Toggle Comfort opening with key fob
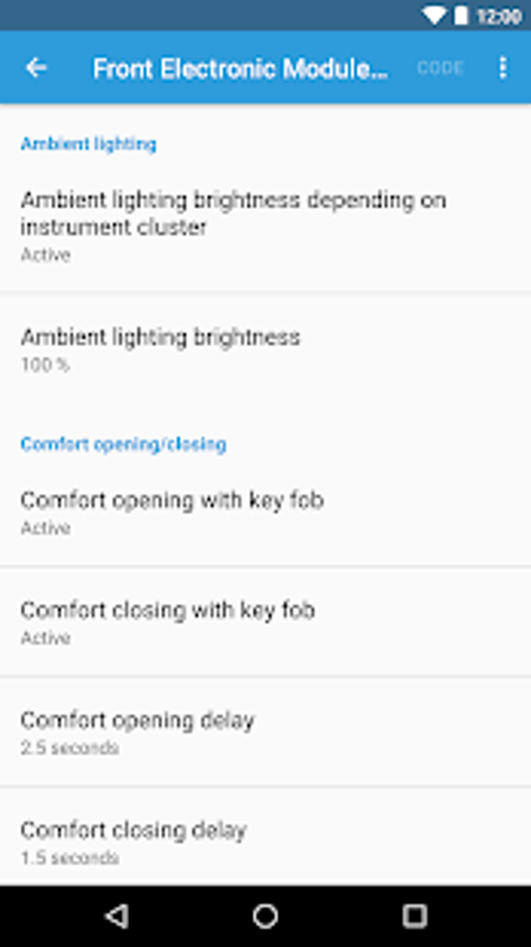The height and width of the screenshot is (947, 531). (x=265, y=512)
